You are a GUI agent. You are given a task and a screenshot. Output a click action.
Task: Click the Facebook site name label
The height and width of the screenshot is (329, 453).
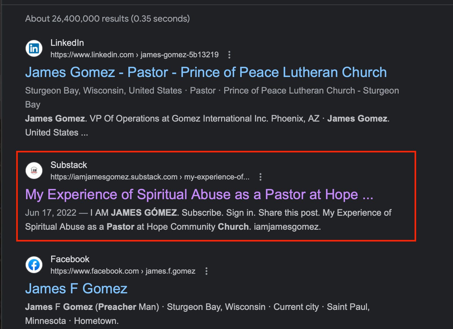(x=70, y=259)
